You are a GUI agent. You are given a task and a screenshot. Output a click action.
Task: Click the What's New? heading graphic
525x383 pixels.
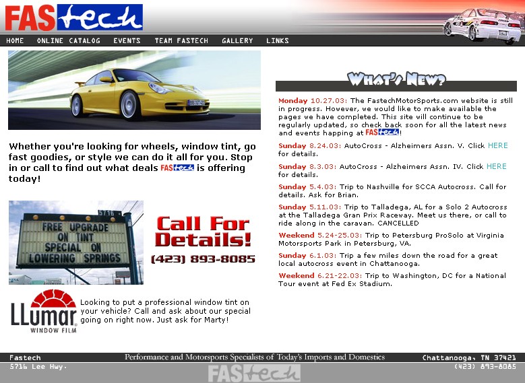click(396, 79)
